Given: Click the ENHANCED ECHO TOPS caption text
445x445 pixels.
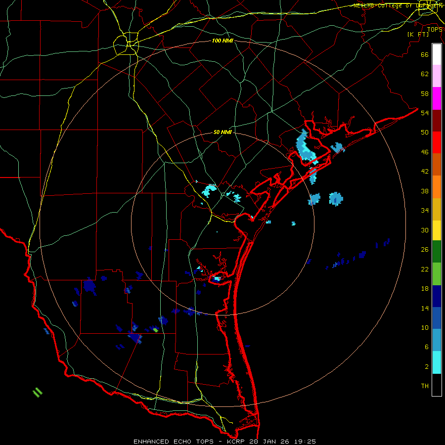Looking at the screenshot, I should (x=174, y=442).
